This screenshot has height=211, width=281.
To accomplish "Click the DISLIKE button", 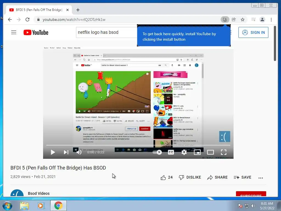I will click(190, 177).
